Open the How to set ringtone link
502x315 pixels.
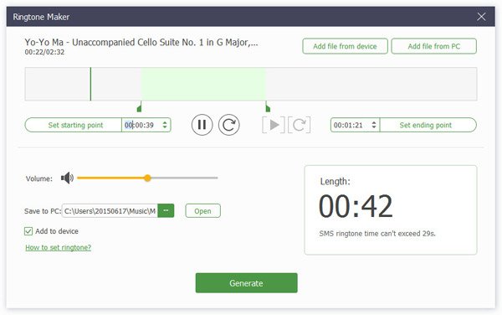click(x=59, y=247)
